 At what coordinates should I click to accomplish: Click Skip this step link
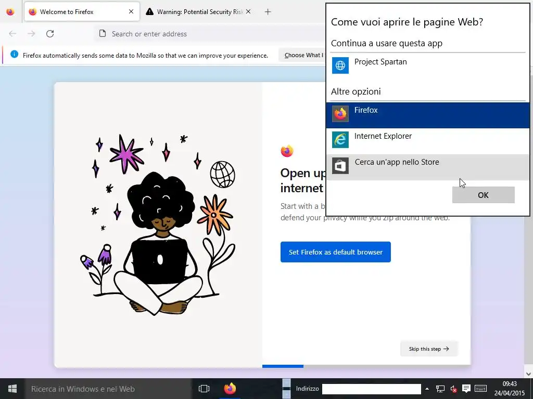pos(429,349)
